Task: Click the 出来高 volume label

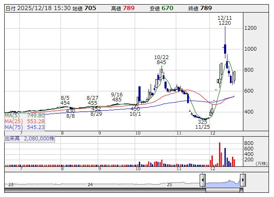Action: (x=29, y=138)
